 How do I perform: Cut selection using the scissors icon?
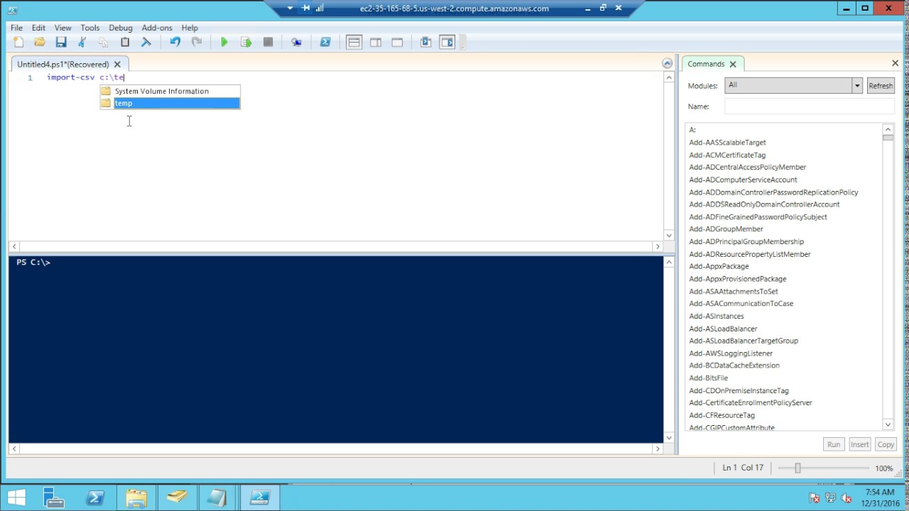82,43
